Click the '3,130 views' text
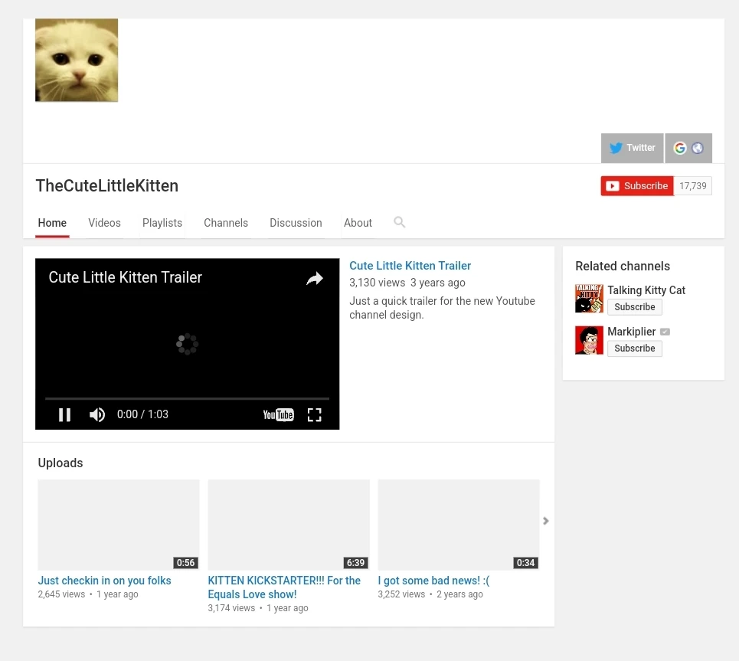This screenshot has height=661, width=739. pyautogui.click(x=377, y=283)
